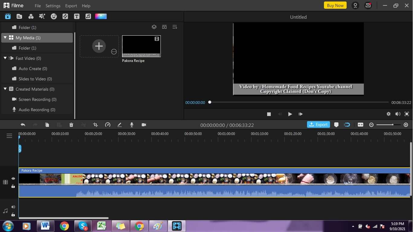Image resolution: width=414 pixels, height=232 pixels.
Task: Open the colorful gradient resources panel
Action: click(x=101, y=16)
